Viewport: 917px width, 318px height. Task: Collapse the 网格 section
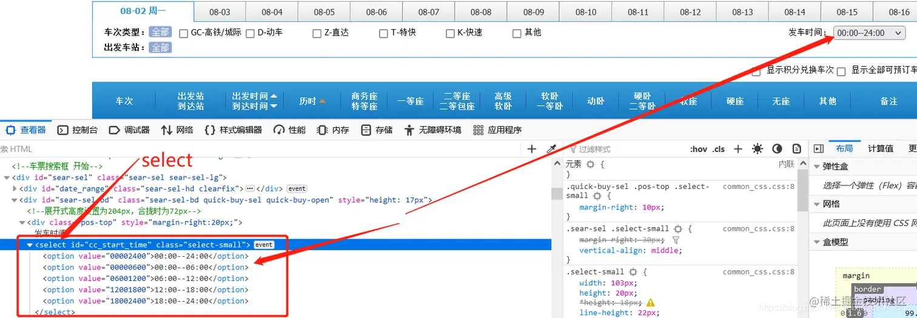click(816, 204)
